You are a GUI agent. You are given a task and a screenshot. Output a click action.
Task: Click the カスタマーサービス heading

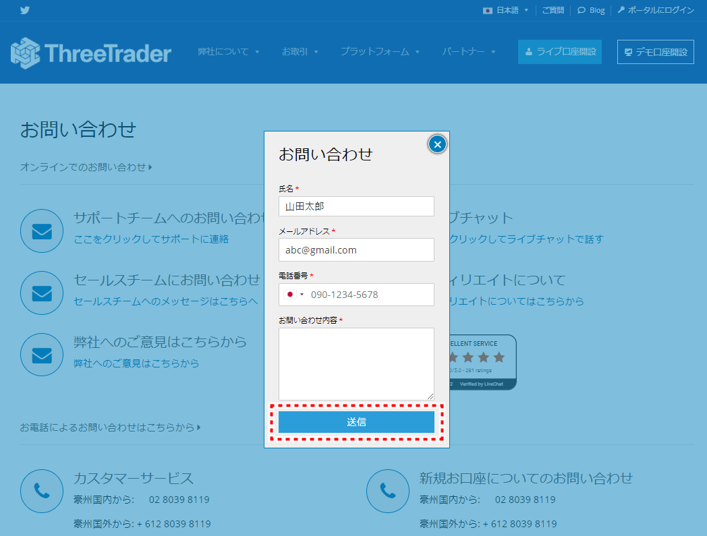click(134, 478)
